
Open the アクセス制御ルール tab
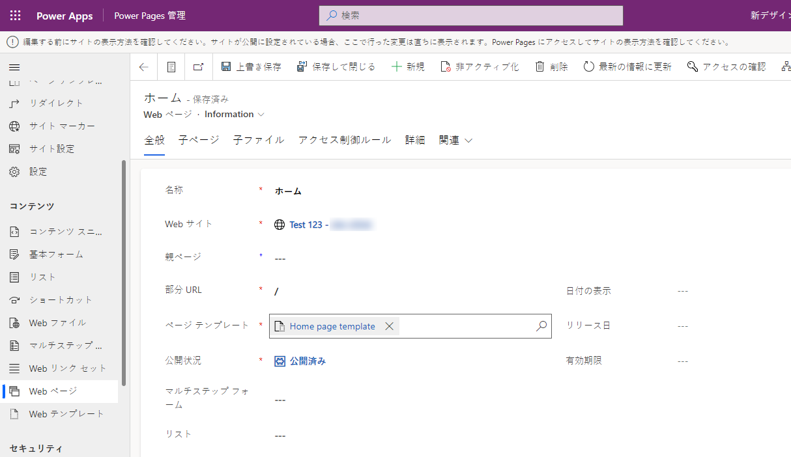tap(345, 139)
